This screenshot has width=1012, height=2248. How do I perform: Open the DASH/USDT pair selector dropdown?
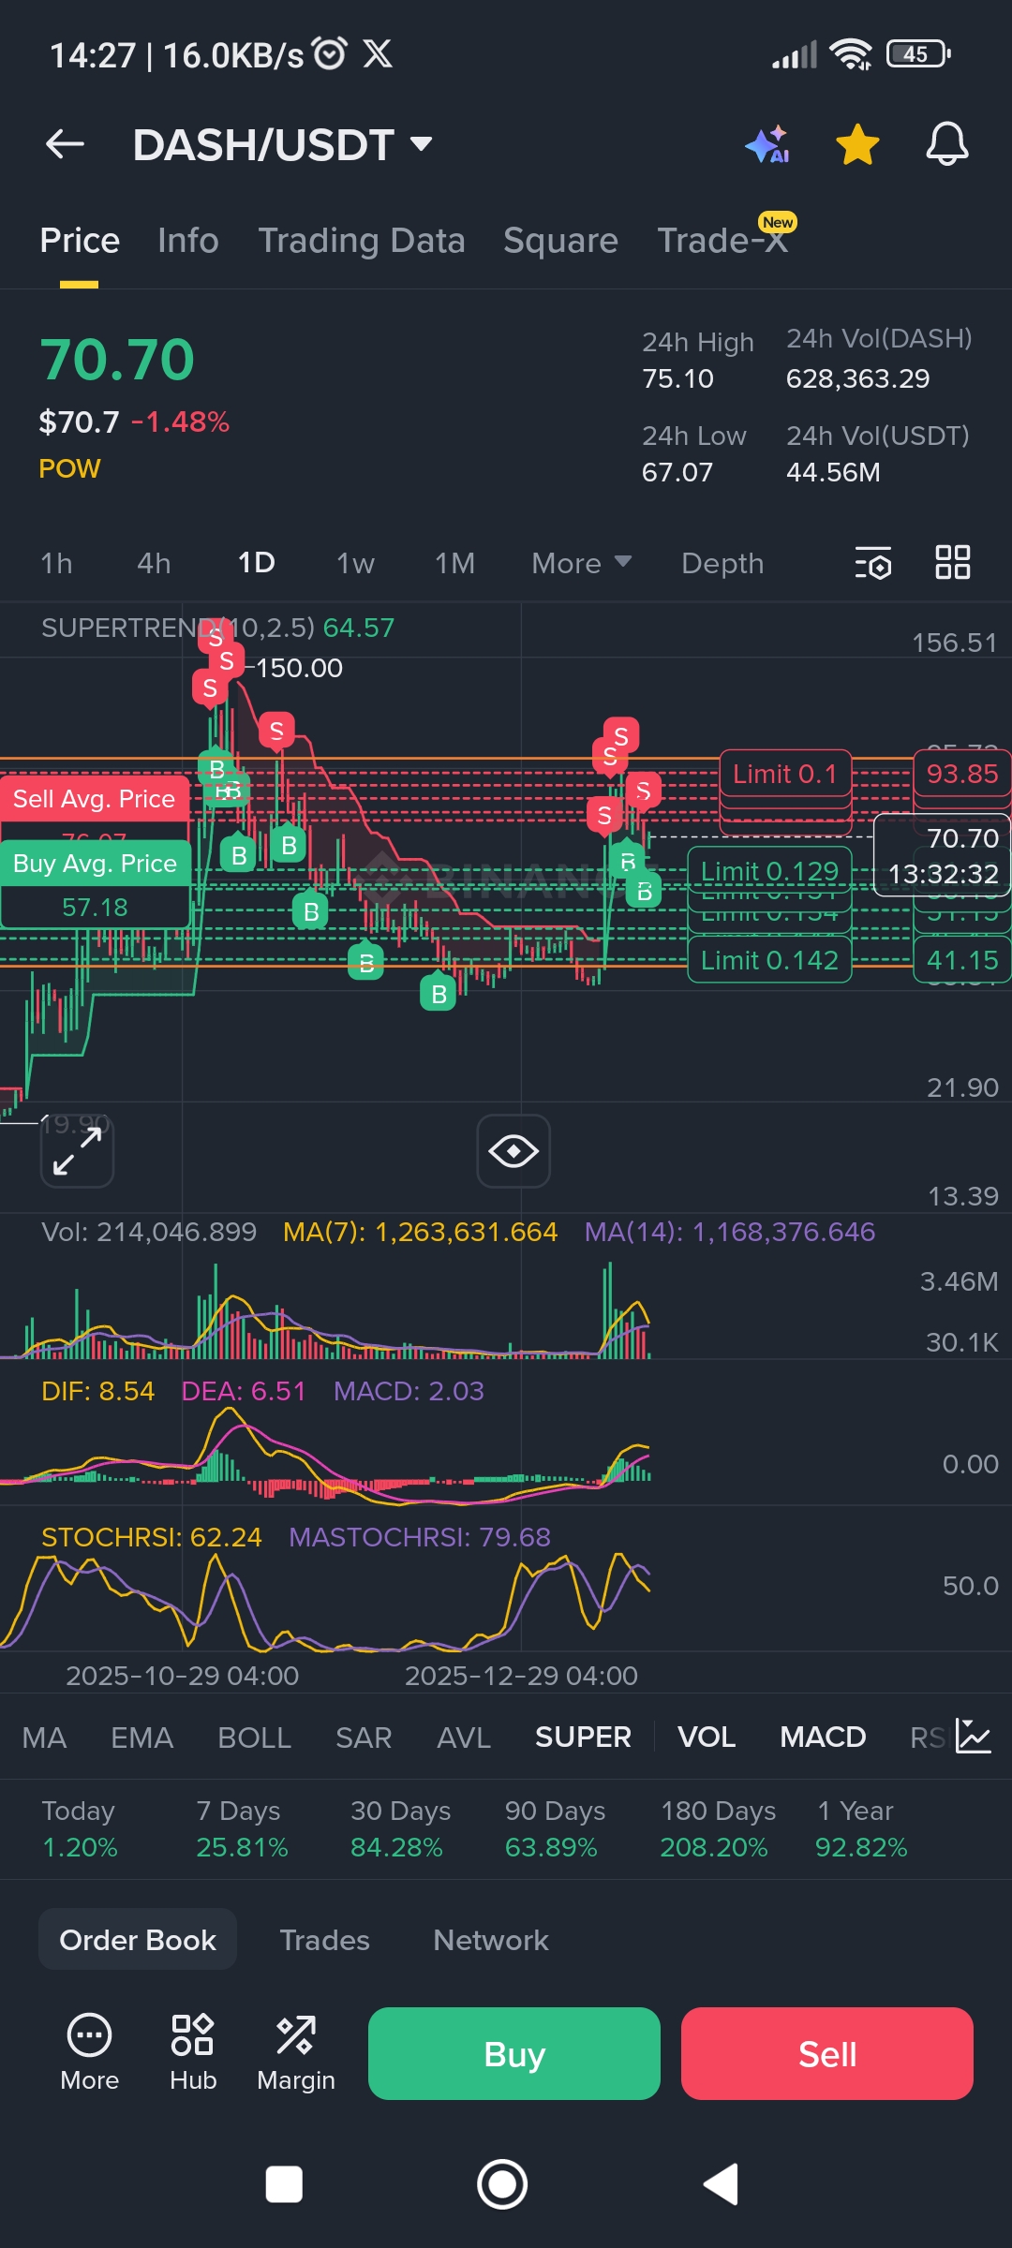point(282,145)
